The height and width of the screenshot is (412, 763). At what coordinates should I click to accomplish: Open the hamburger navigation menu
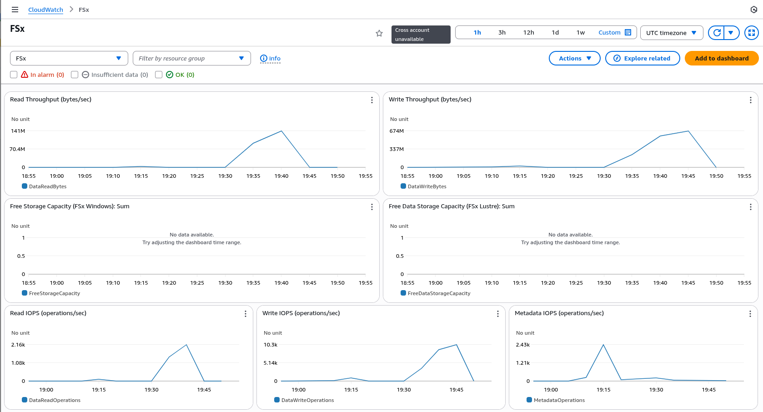tap(15, 10)
